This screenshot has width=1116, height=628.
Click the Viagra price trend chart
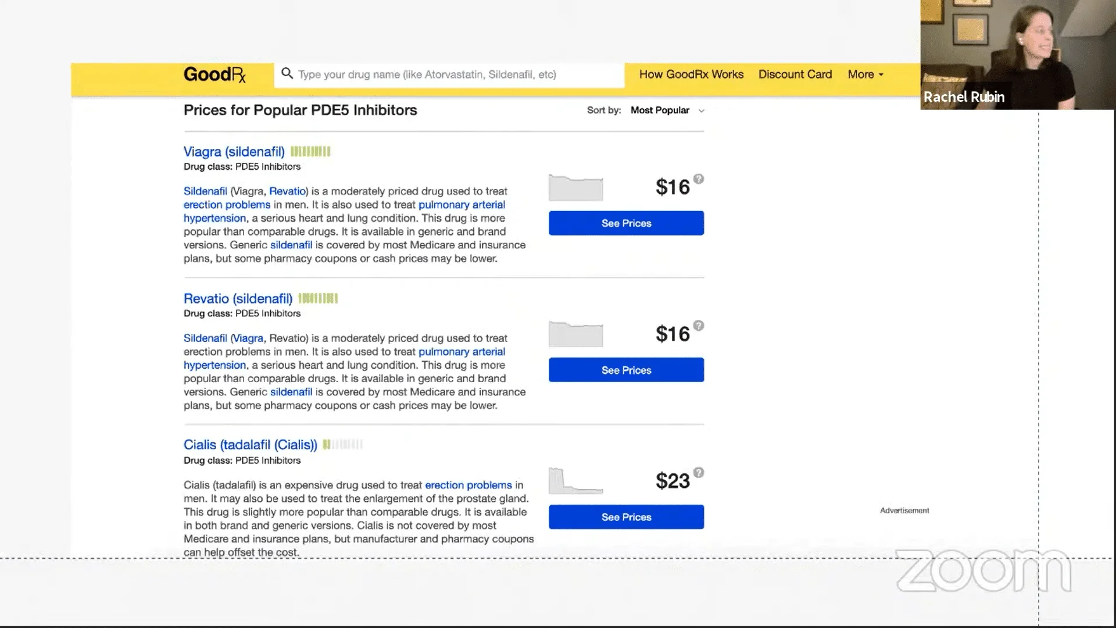pyautogui.click(x=575, y=188)
